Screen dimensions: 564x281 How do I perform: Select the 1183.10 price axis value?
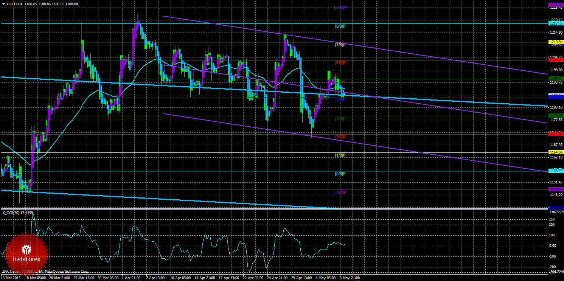tap(556, 107)
